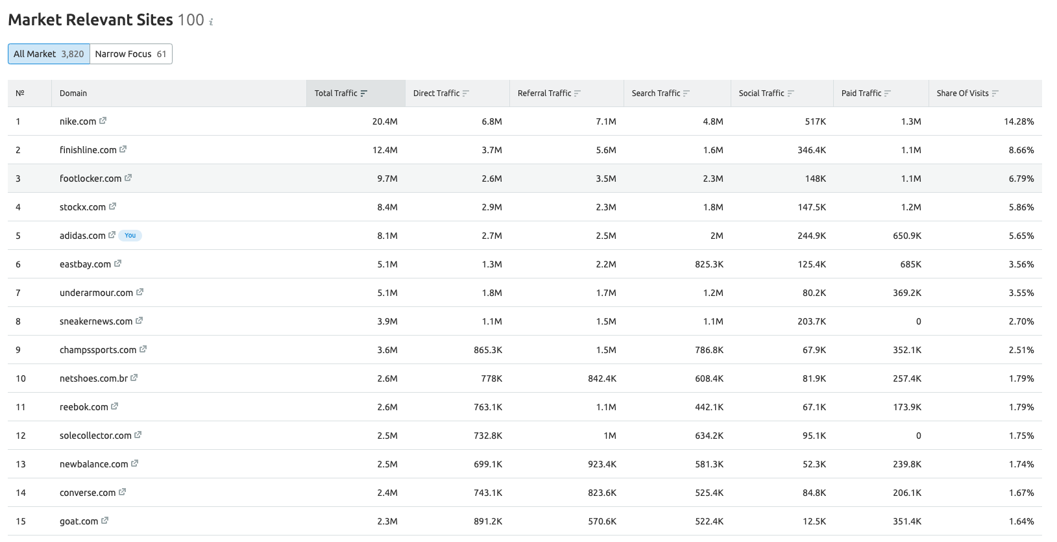Open external link icon next to finishline.com
1057x542 pixels.
point(123,149)
